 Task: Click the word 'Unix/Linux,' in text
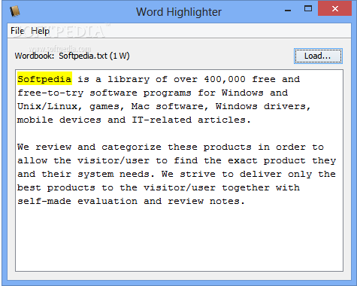click(50, 106)
